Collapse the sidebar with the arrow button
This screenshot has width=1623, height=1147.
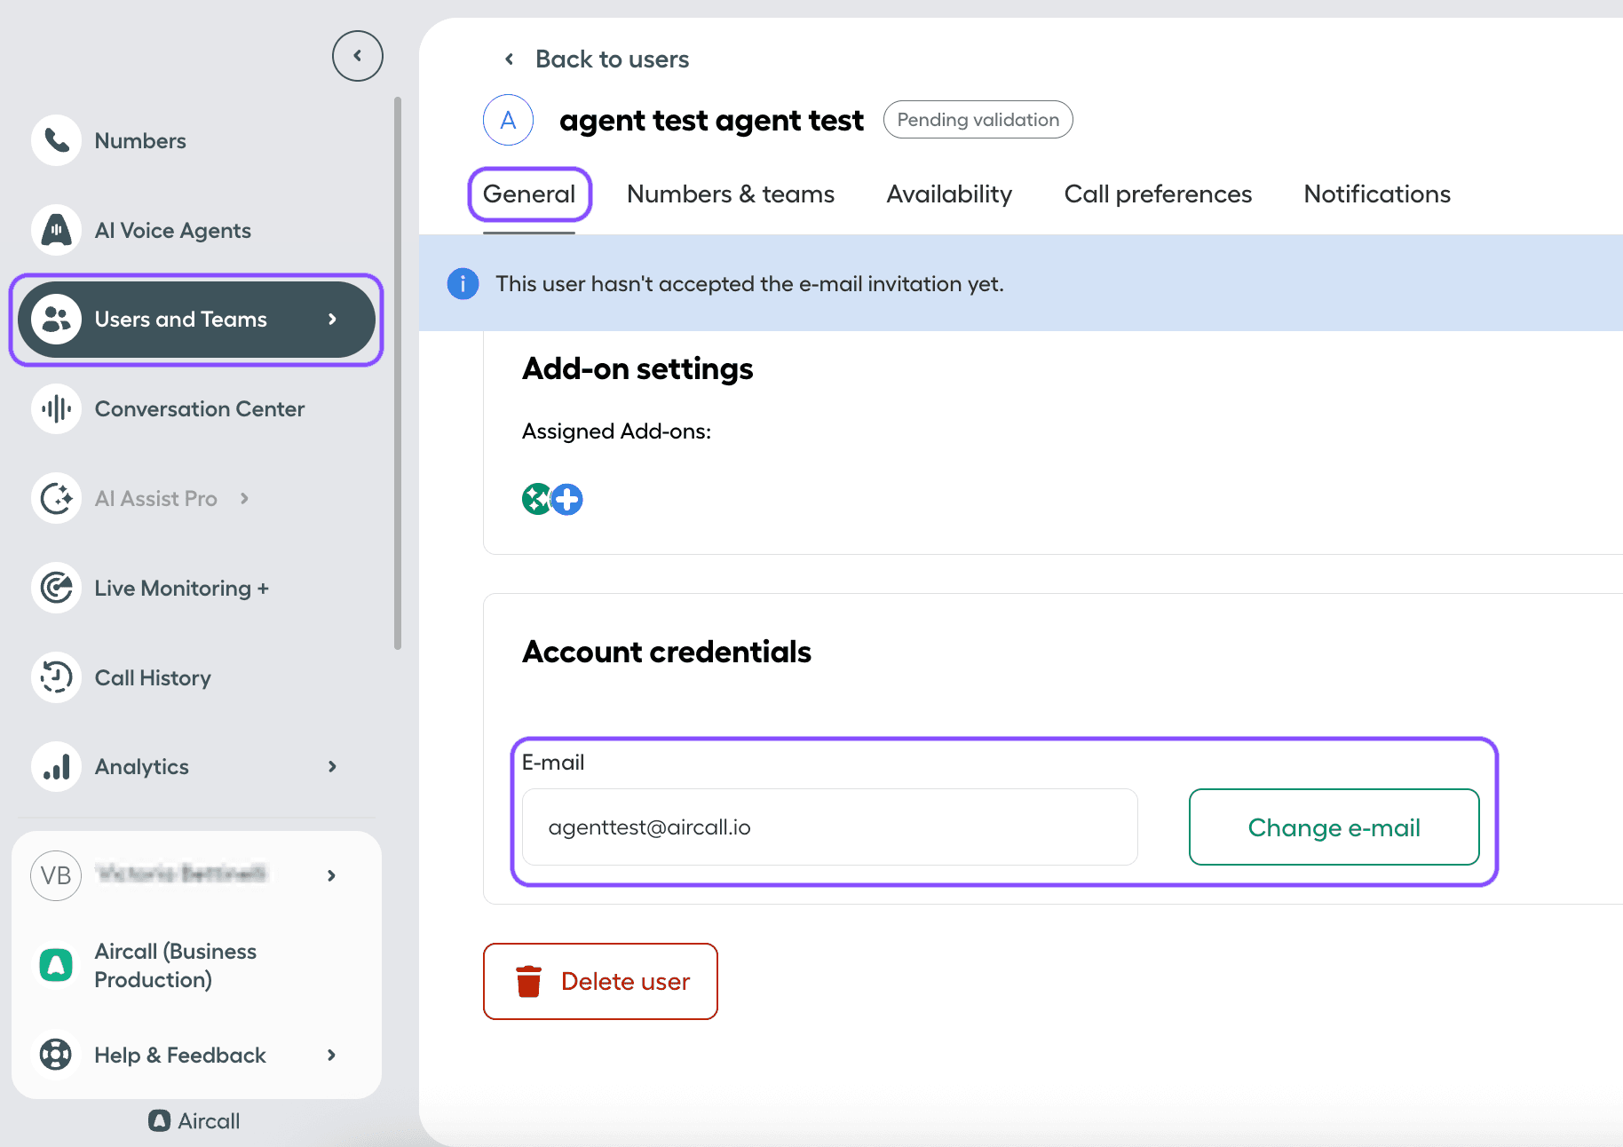point(357,55)
